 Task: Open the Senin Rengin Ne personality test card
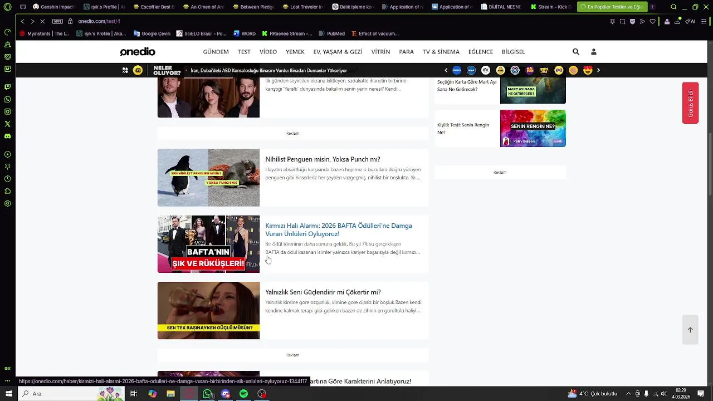[x=500, y=128]
